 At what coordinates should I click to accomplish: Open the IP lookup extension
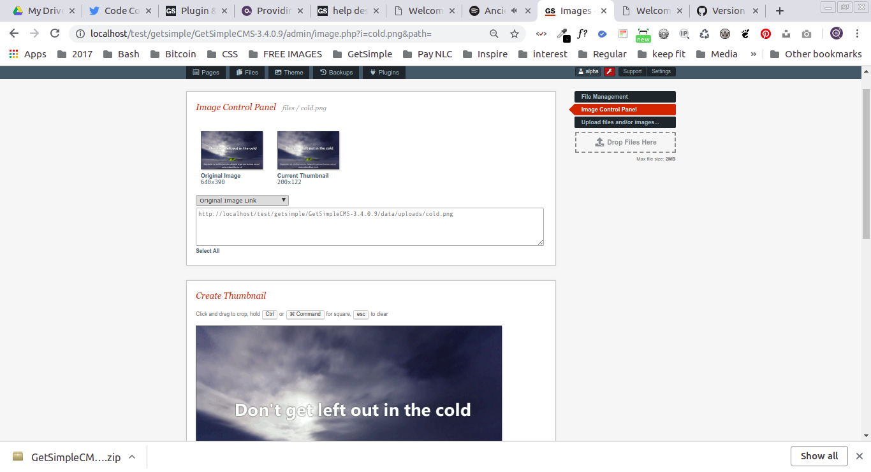[684, 33]
